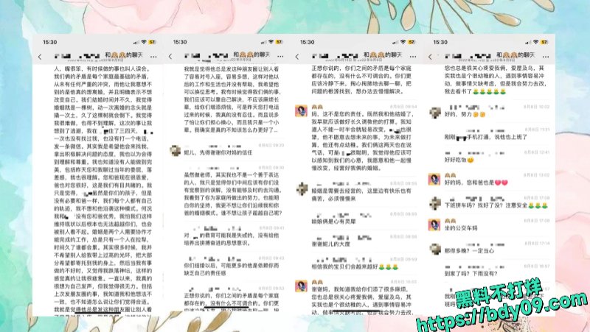The height and width of the screenshot is (332, 590).
Task: Select message '好的妈，您和爸也是'
Action: [476, 183]
